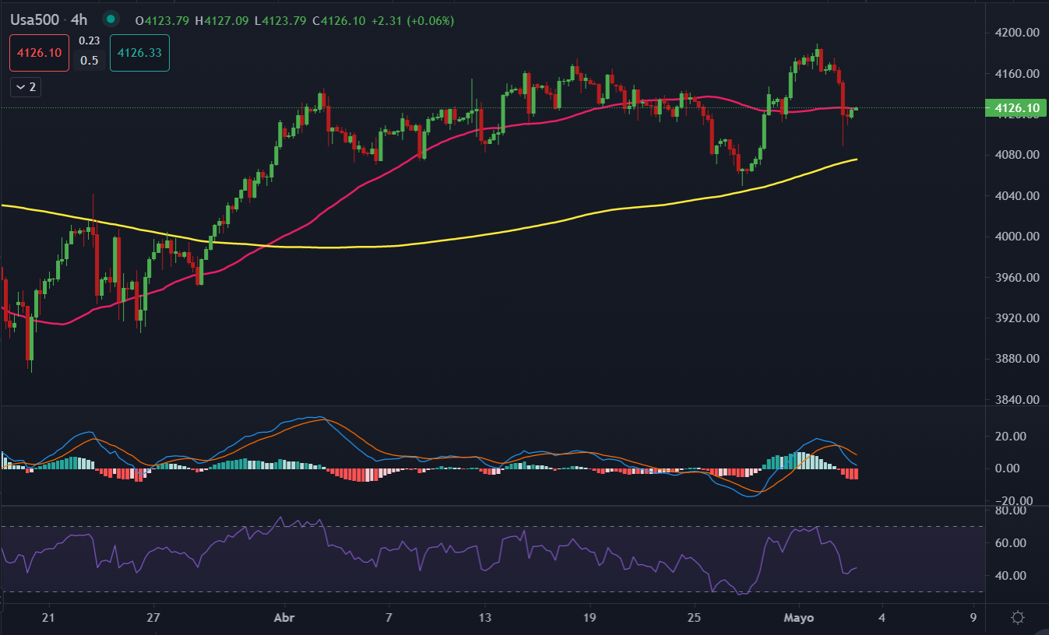1049x635 pixels.
Task: Click the 0.5 order quantity field
Action: coord(90,61)
